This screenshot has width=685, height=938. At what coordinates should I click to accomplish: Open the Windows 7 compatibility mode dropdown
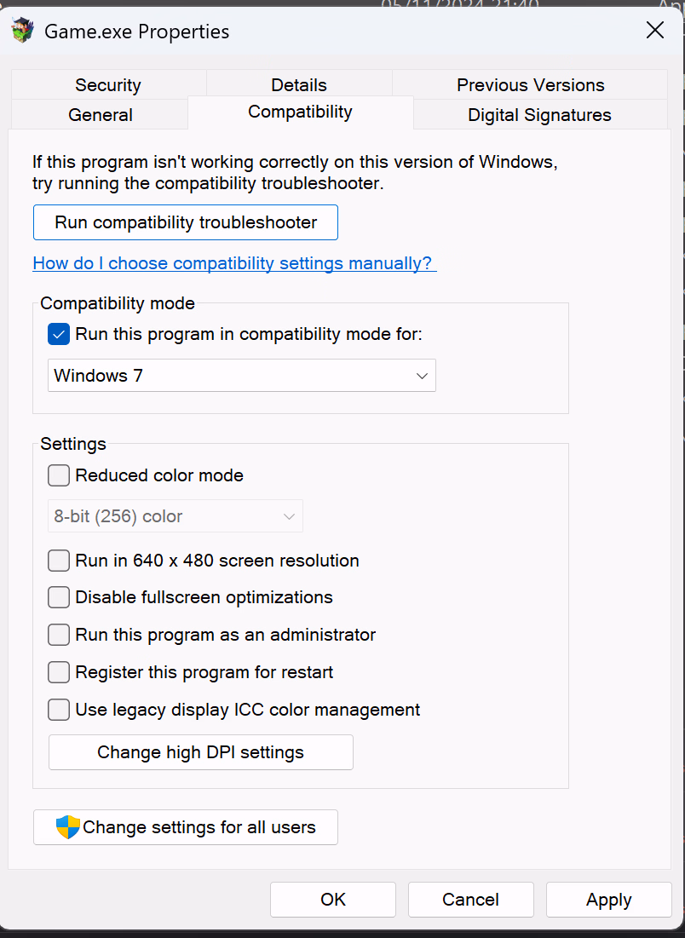pyautogui.click(x=242, y=375)
